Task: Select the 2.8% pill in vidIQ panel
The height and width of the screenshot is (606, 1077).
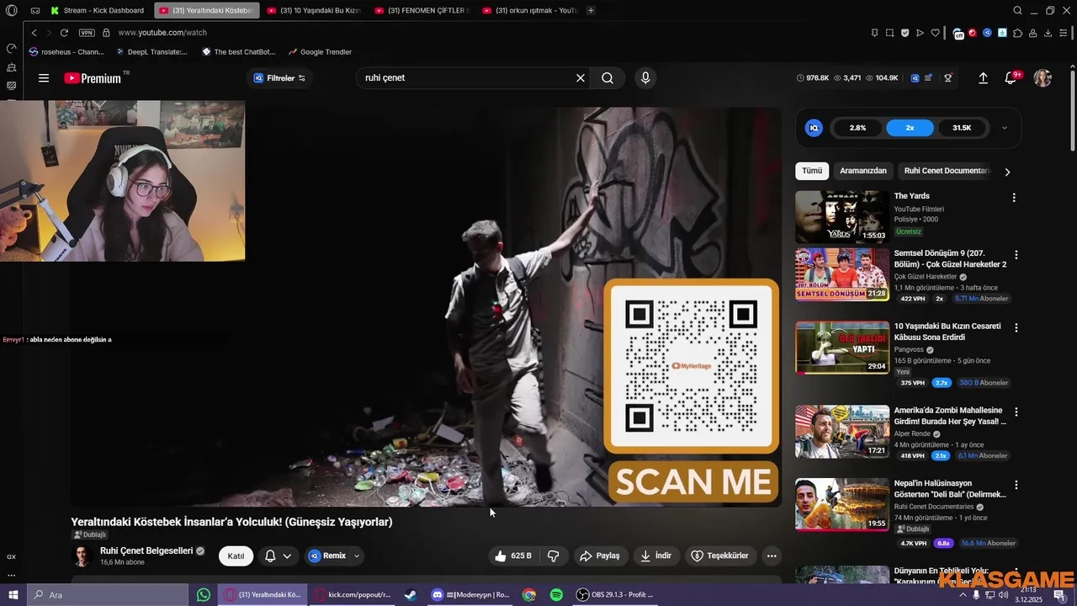Action: tap(857, 128)
